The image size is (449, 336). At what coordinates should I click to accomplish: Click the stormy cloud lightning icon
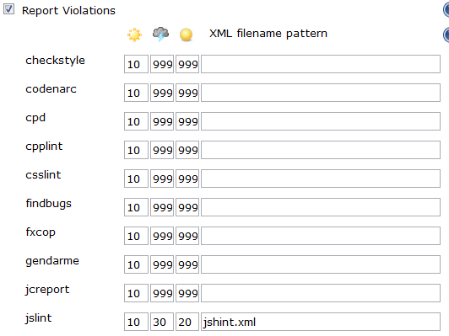click(x=160, y=35)
